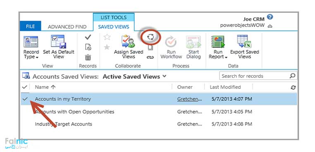The image size is (315, 152).
Task: Open the Accounts in my Territory view
Action: [63, 99]
